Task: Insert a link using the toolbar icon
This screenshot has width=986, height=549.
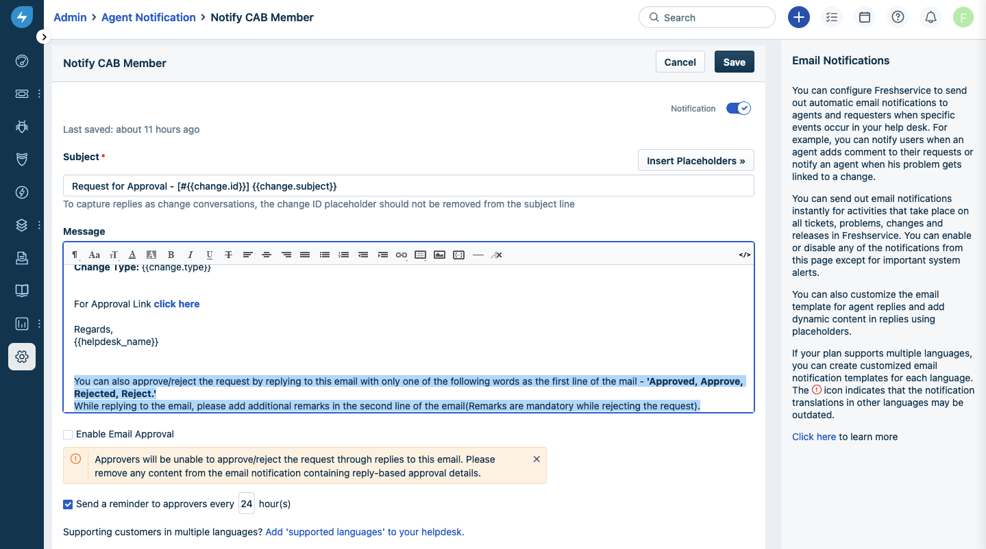Action: pos(401,255)
